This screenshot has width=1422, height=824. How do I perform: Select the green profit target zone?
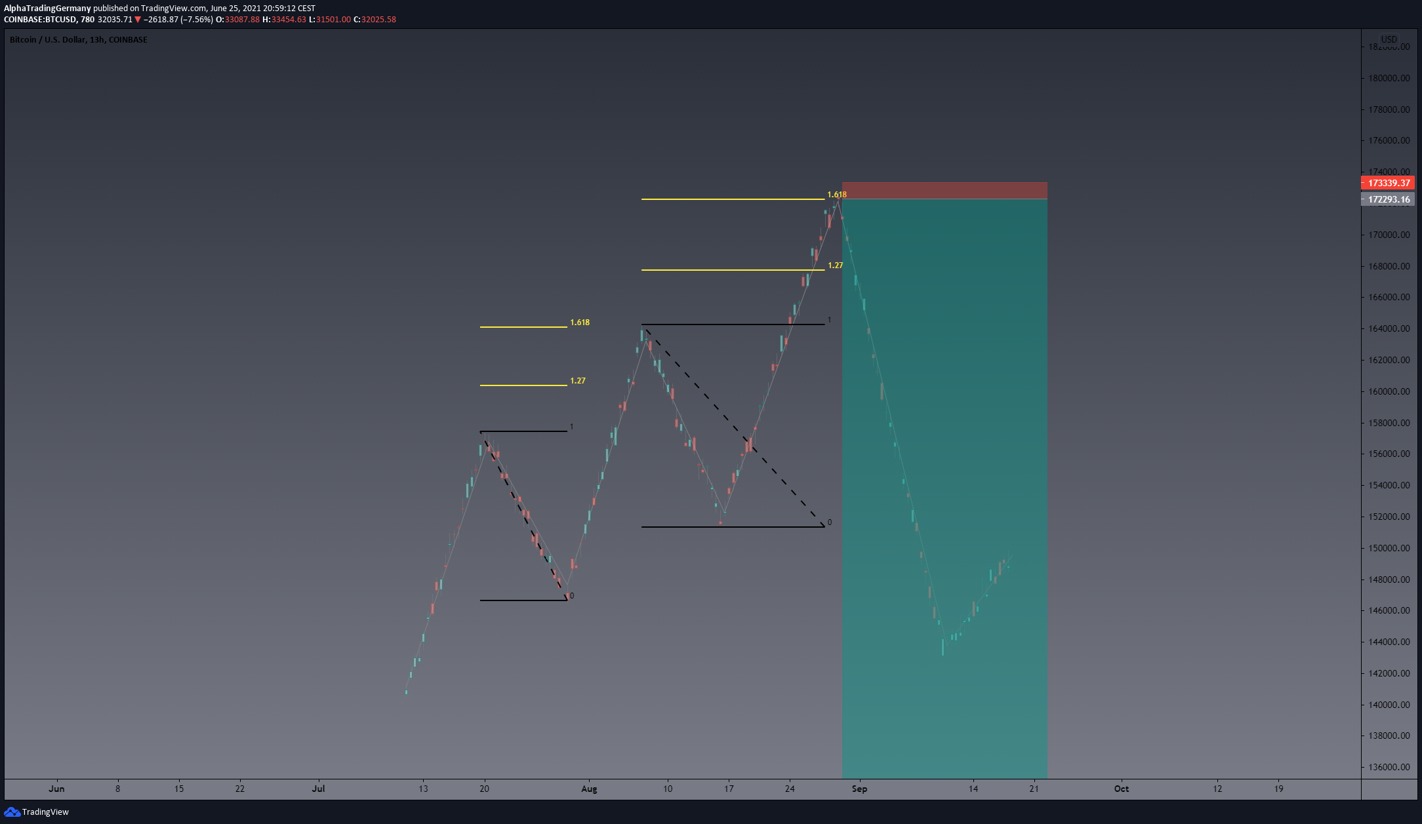click(x=945, y=488)
